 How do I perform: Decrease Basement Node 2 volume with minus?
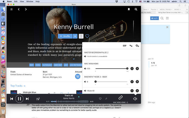coord(132,82)
